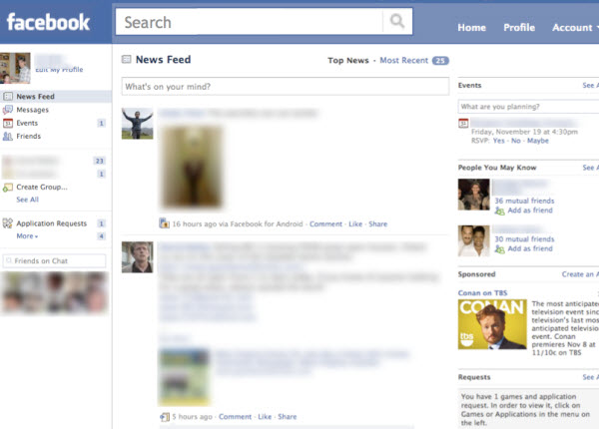Click Create Group link
Viewport: 599px width, 429px height.
[42, 187]
